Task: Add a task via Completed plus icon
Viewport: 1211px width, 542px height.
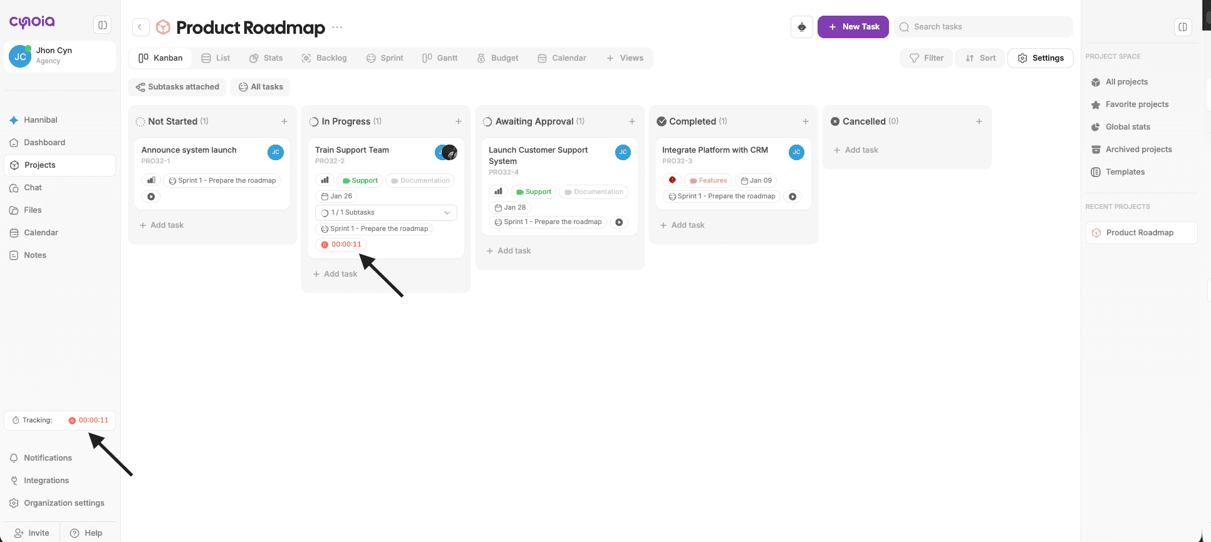Action: point(806,121)
